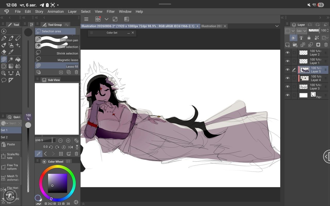Open the Edit menu
The image size is (330, 206).
(28, 12)
